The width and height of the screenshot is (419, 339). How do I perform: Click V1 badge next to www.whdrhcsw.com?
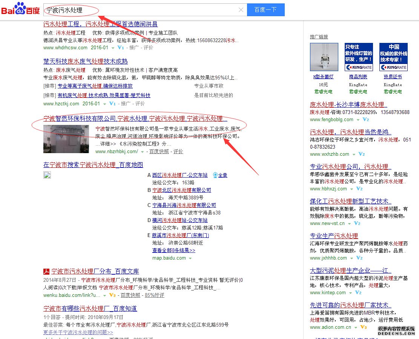pyautogui.click(x=121, y=48)
